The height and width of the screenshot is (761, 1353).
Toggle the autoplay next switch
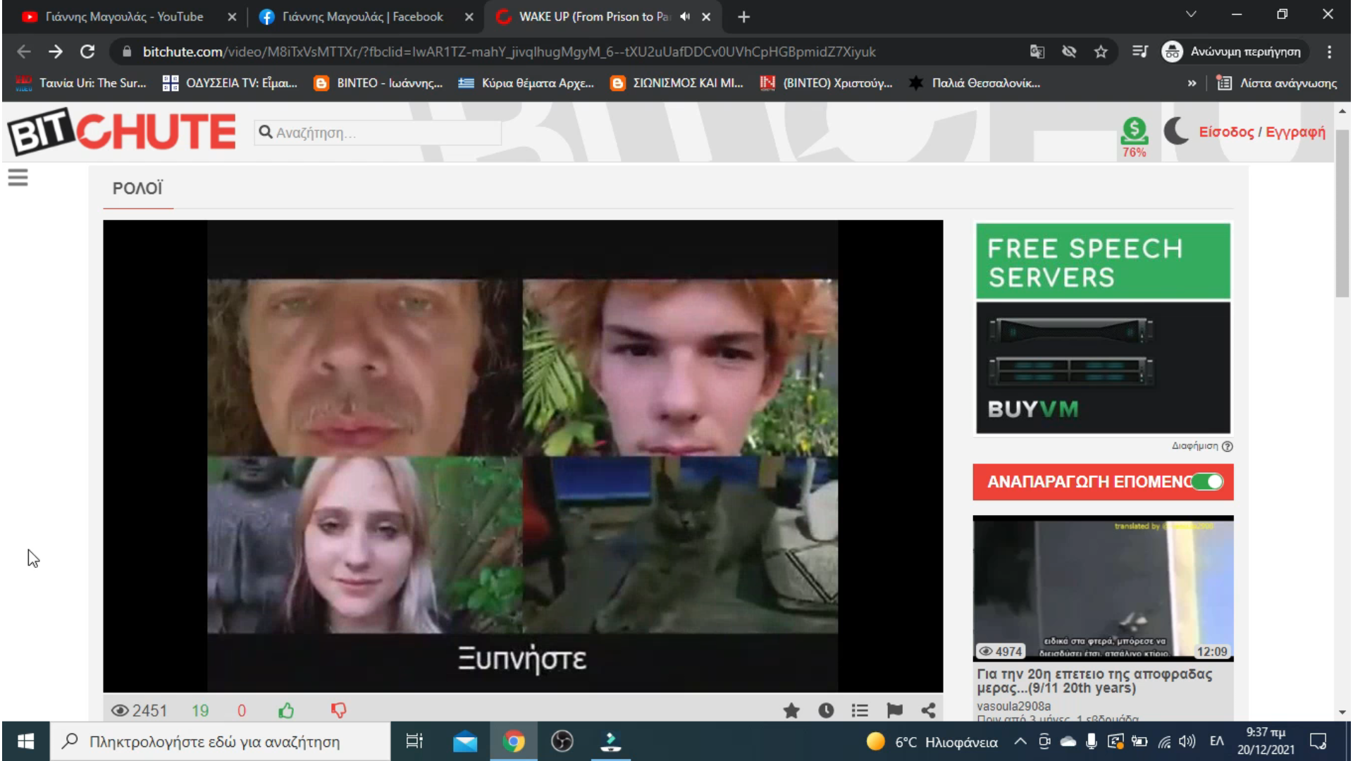1208,482
